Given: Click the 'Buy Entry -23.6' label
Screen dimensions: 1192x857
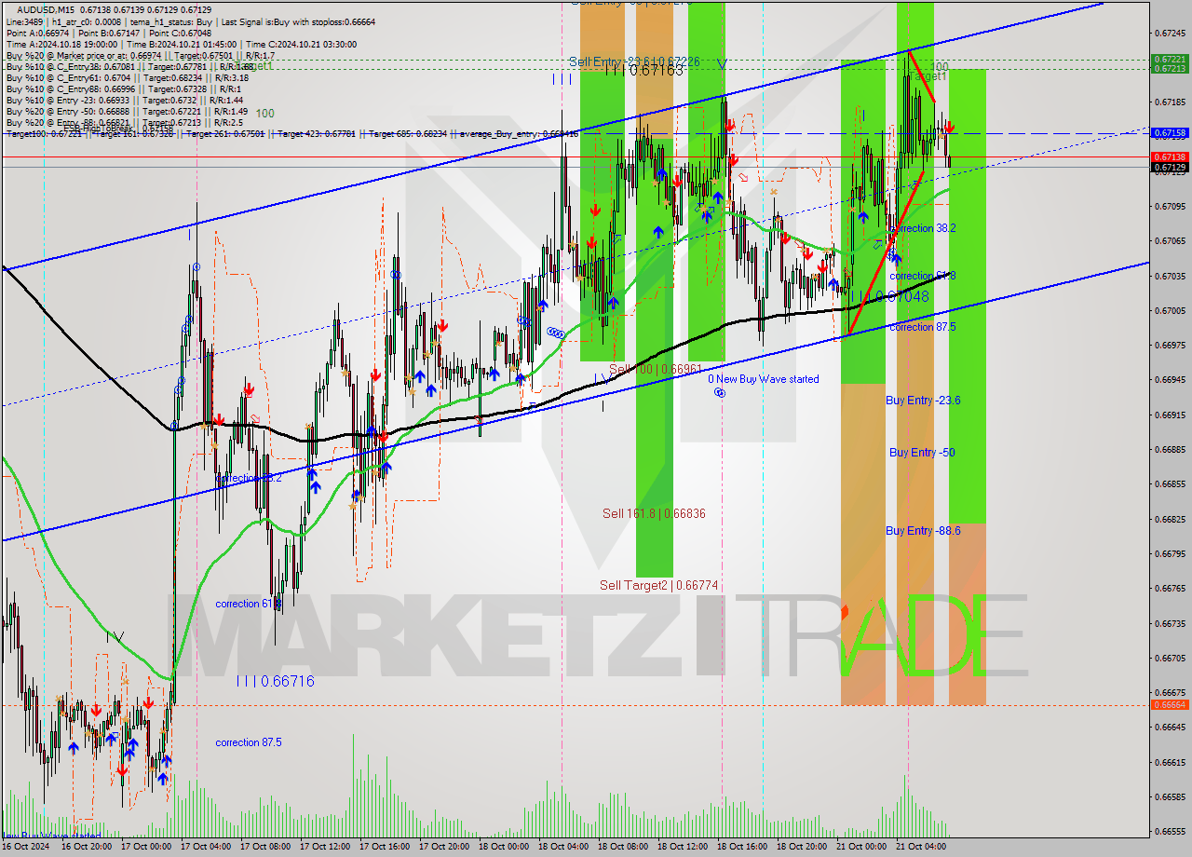Looking at the screenshot, I should coord(923,400).
